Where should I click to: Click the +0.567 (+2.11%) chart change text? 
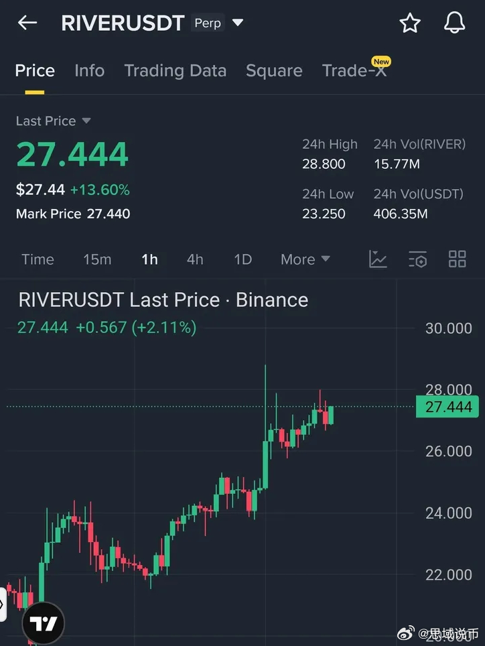coord(136,328)
